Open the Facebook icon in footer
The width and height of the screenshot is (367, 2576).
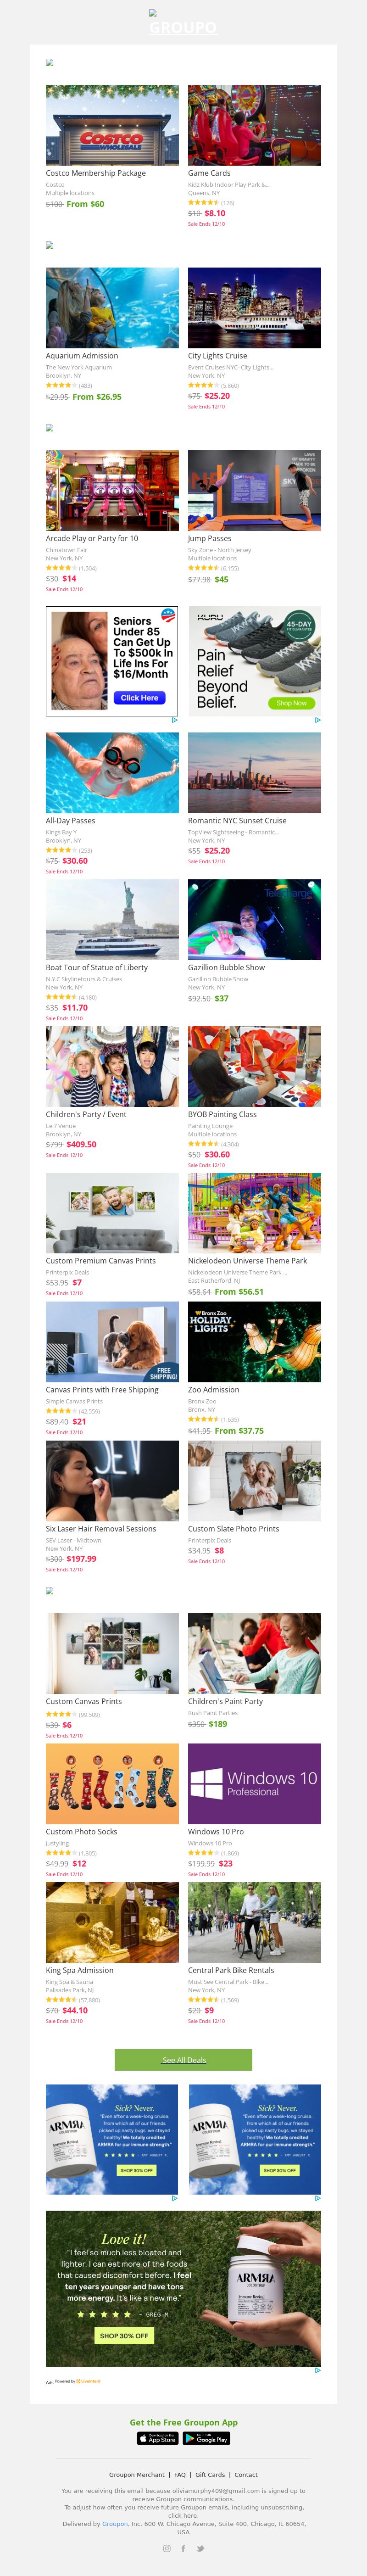pos(183,2548)
